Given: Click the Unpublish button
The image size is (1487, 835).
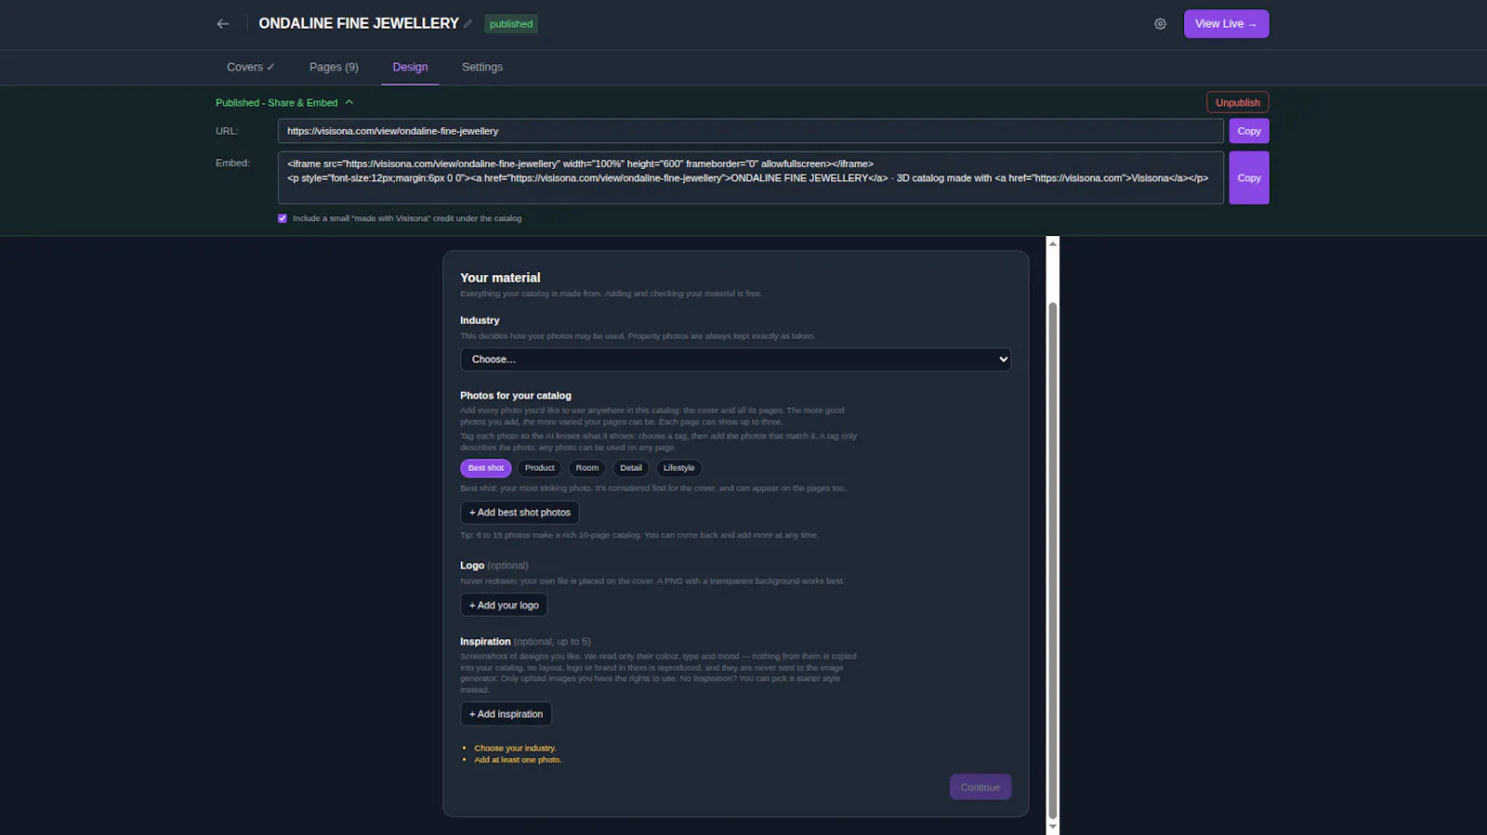Looking at the screenshot, I should click(x=1238, y=102).
